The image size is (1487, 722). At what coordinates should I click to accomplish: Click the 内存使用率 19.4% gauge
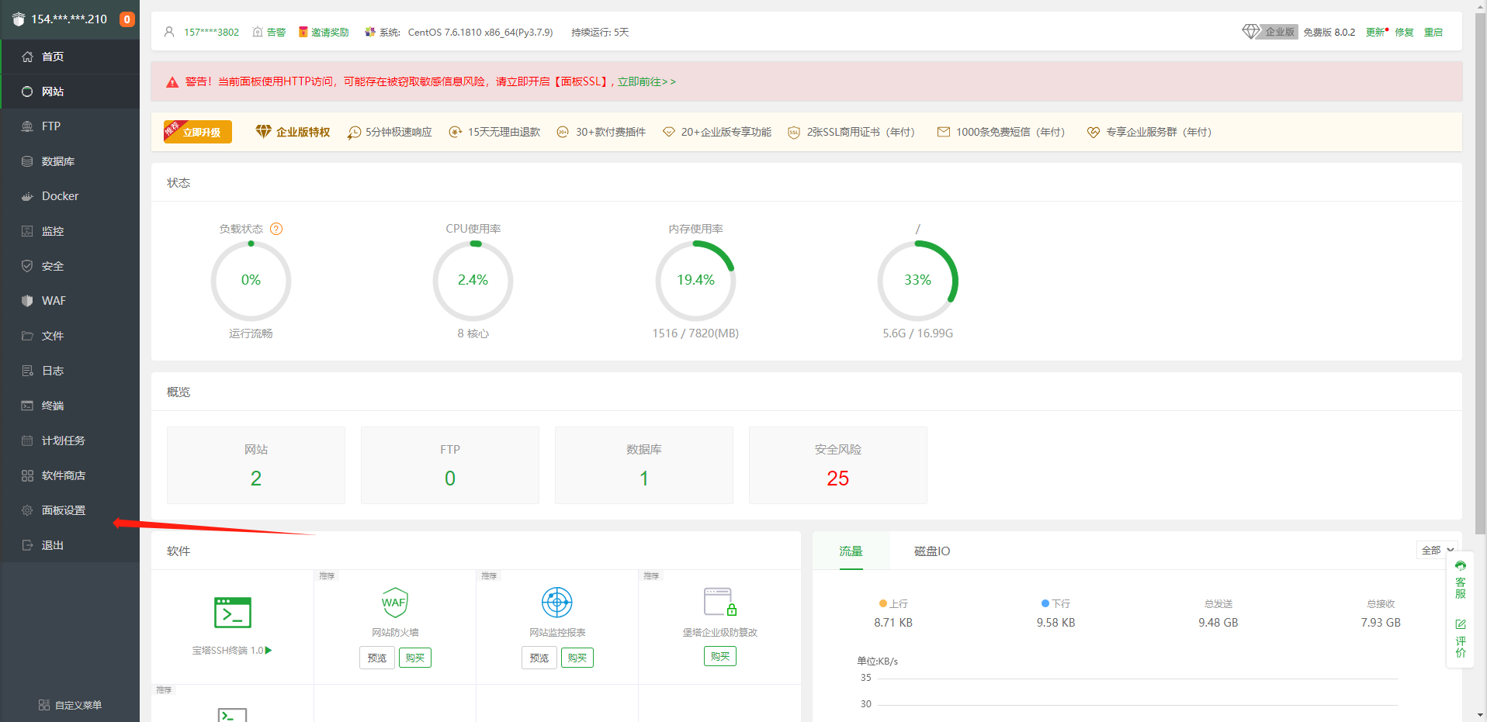click(x=695, y=281)
